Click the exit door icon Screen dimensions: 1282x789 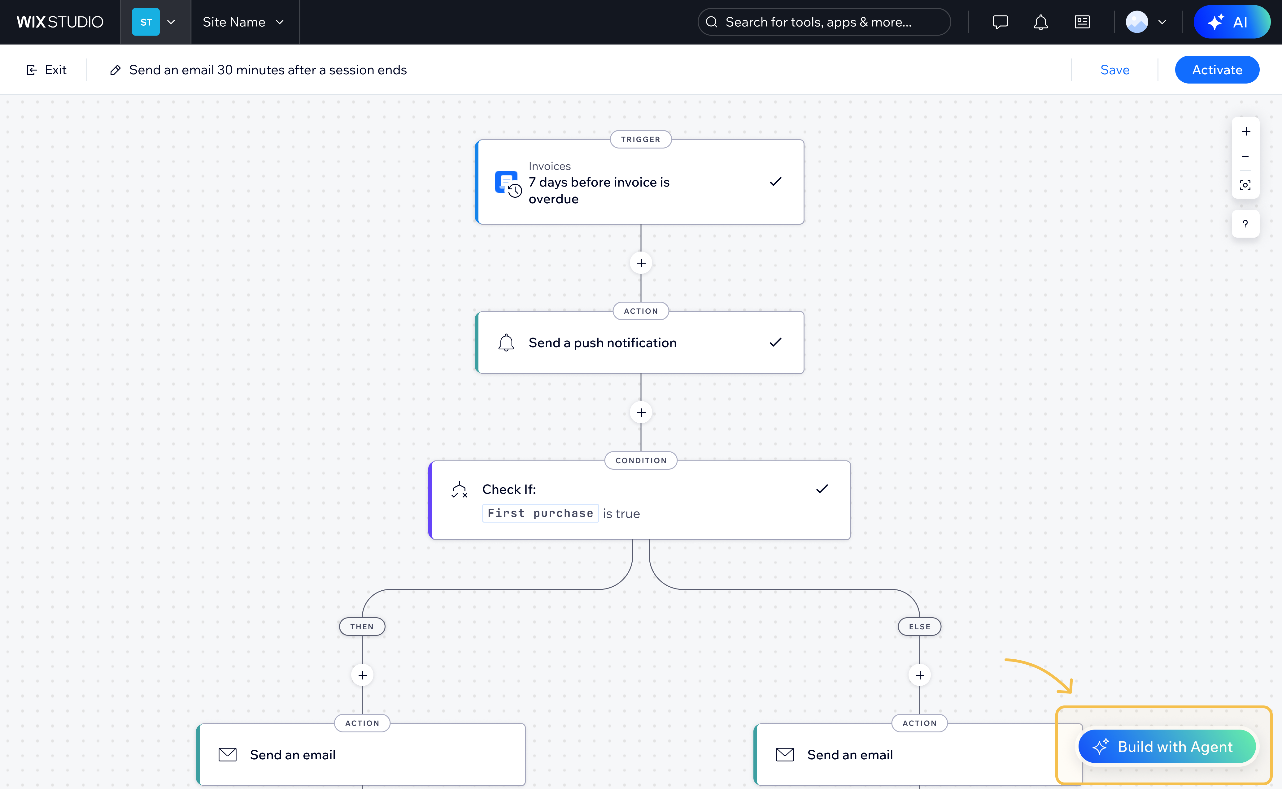pos(32,70)
